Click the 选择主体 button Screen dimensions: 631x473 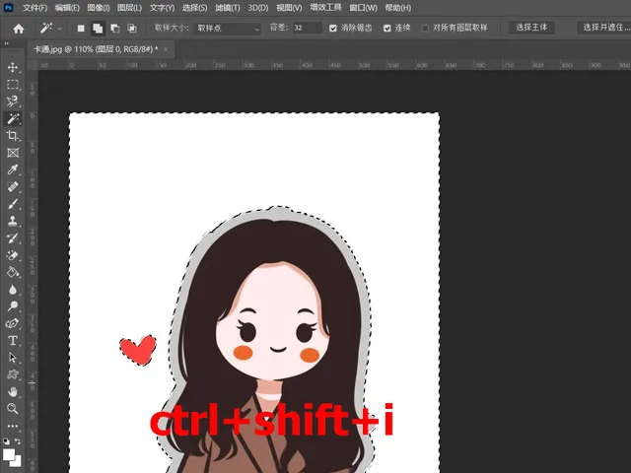point(533,29)
